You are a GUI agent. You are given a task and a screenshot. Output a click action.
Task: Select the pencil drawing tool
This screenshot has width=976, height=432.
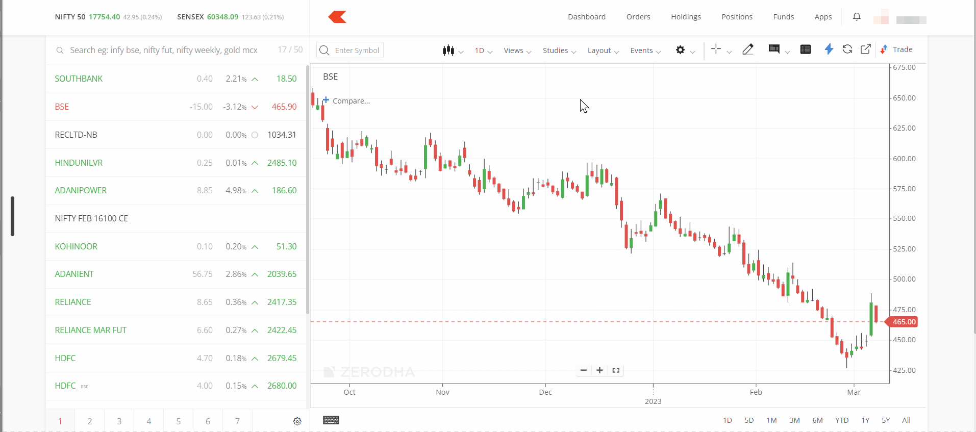747,49
